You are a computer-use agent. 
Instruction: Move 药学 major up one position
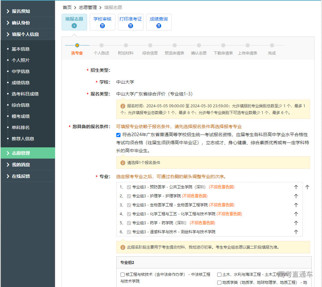click(296, 223)
